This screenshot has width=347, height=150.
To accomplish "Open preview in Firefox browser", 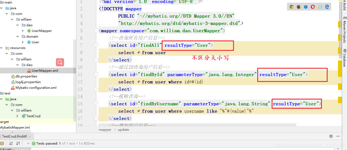I will [299, 7].
